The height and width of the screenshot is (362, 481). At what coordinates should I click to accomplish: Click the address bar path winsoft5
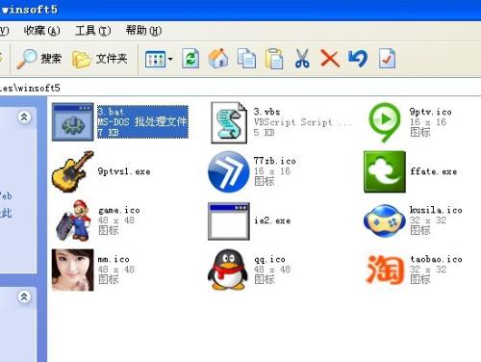click(x=30, y=88)
